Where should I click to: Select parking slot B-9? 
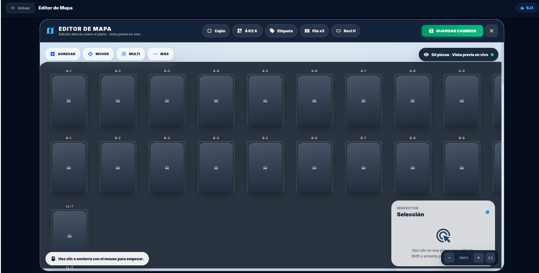[x=462, y=167]
